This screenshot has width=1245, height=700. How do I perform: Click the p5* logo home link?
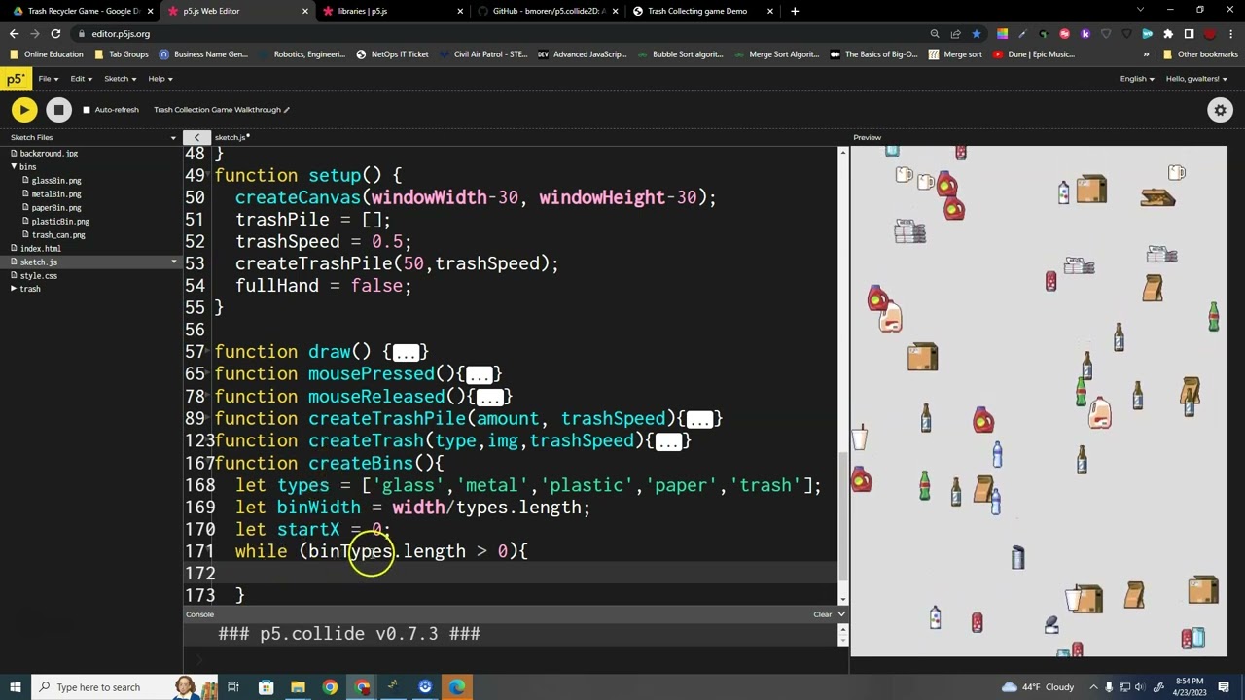15,79
